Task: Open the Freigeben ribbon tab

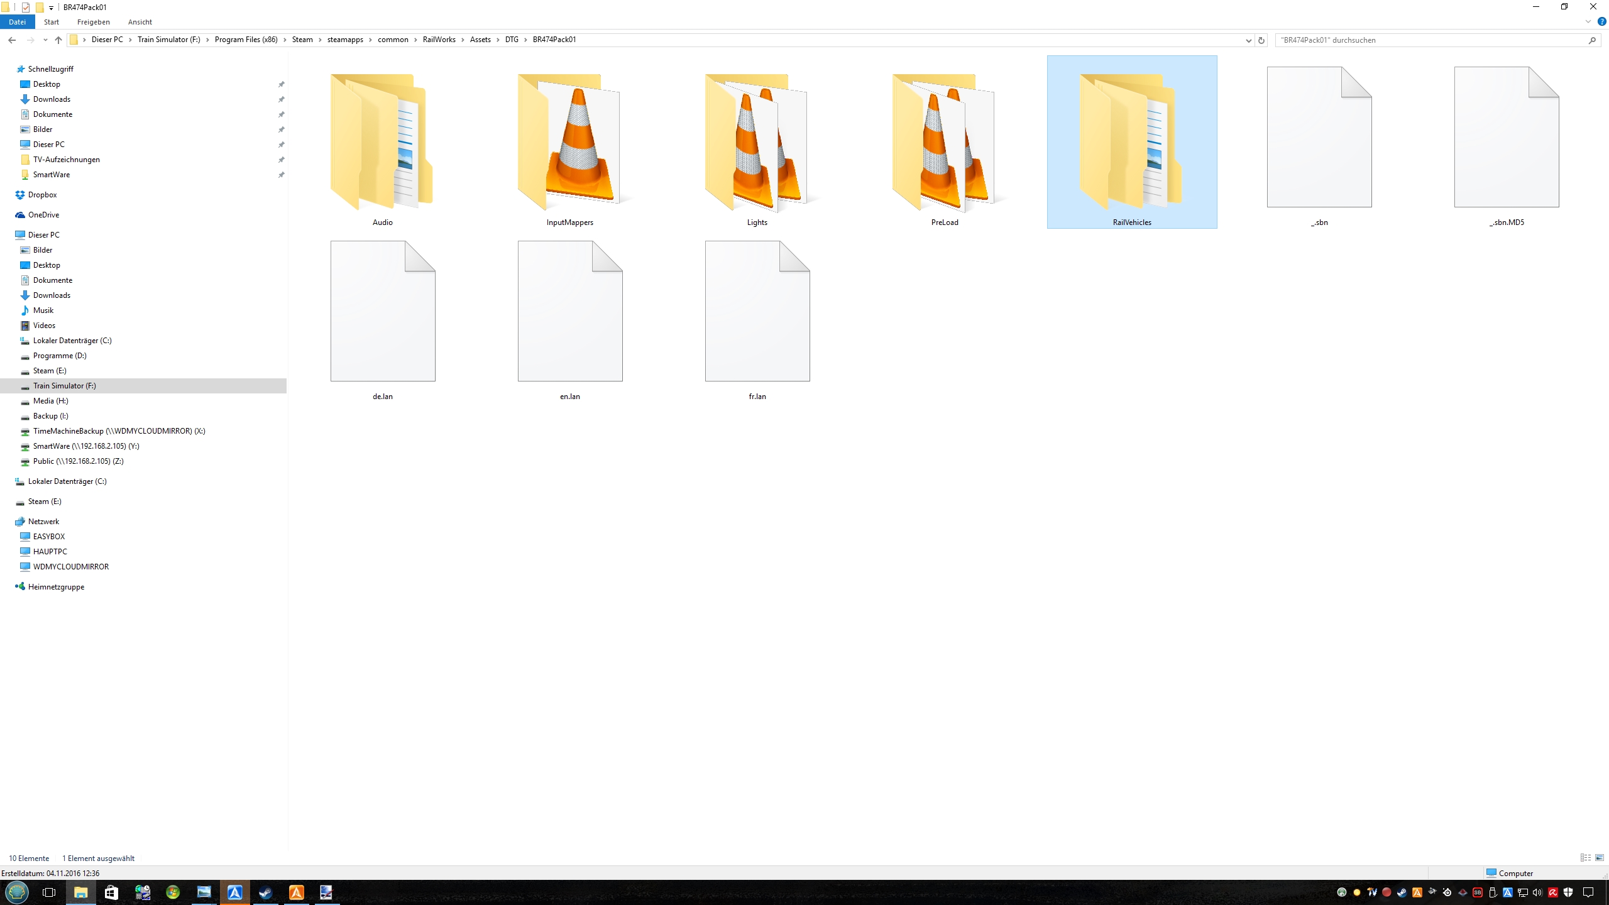Action: point(93,22)
